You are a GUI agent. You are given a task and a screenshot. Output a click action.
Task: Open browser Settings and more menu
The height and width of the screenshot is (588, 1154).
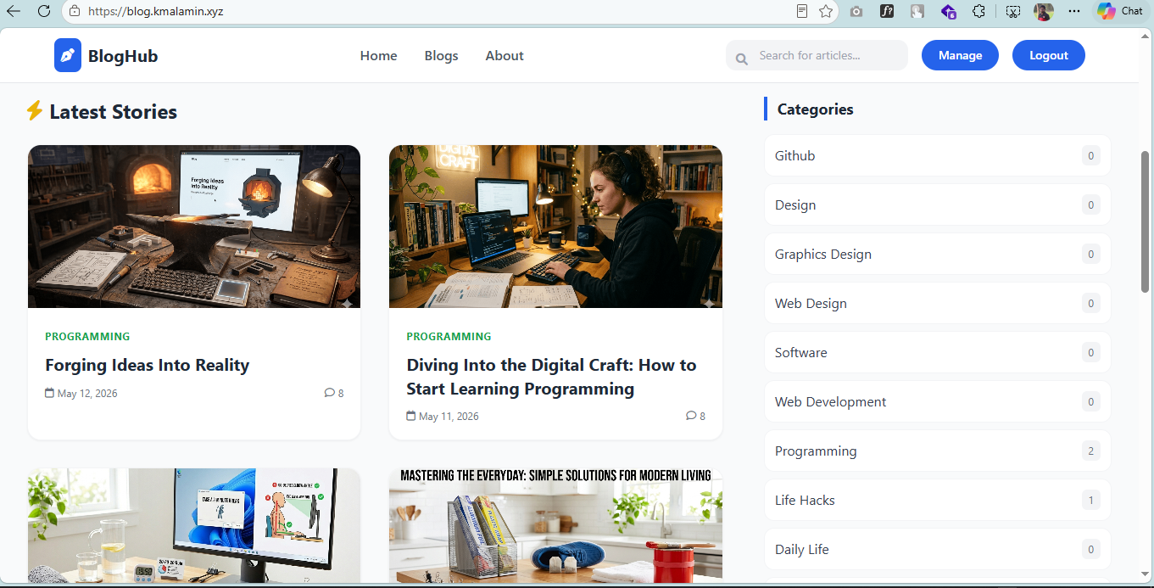[x=1074, y=11]
